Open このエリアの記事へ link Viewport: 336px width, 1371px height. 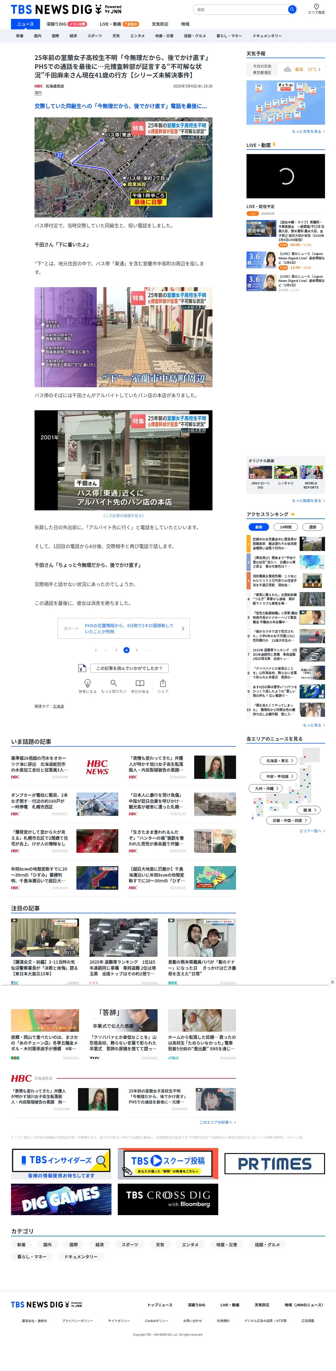pyautogui.click(x=217, y=1122)
